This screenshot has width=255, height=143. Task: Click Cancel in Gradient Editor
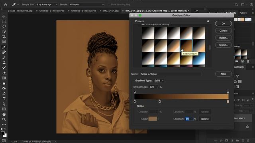click(x=224, y=31)
